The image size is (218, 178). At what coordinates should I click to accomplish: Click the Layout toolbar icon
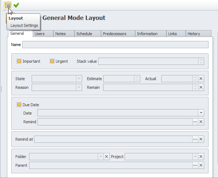(7, 5)
